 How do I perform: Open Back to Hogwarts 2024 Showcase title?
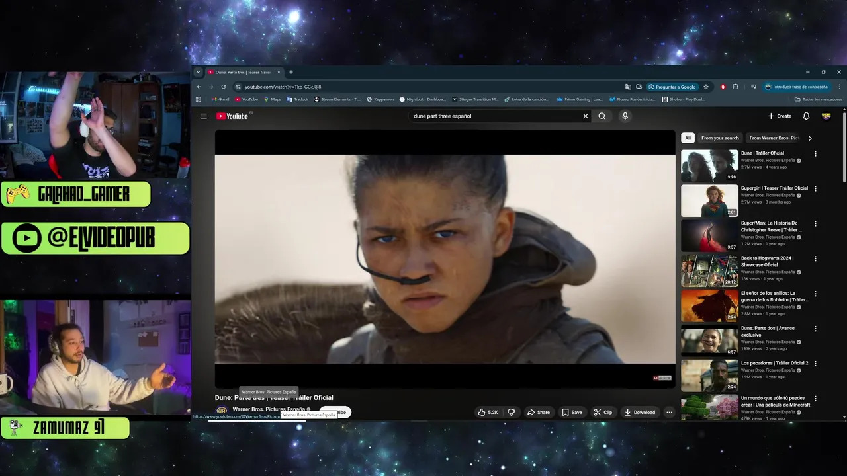click(x=768, y=261)
